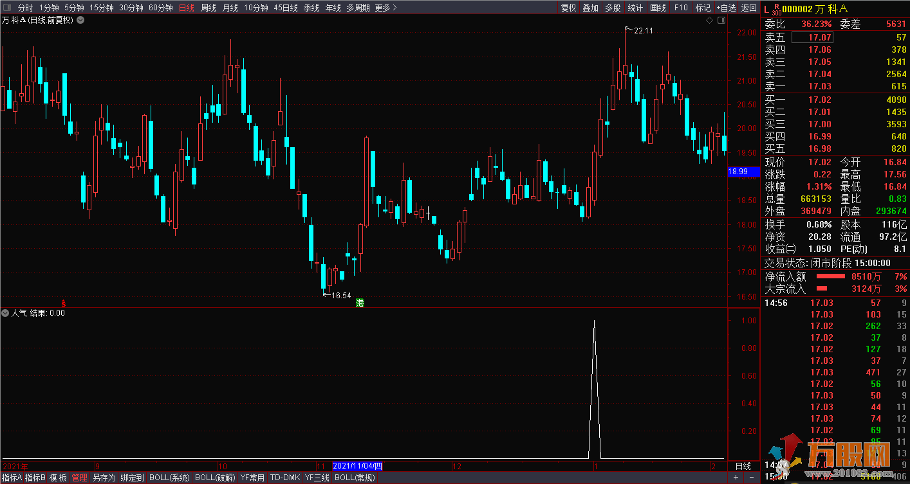
Task: Switch to 季线 quarterly chart
Action: click(x=311, y=8)
